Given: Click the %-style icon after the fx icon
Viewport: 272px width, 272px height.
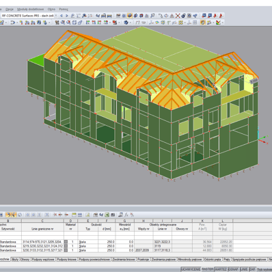Looking at the screenshot, I should (x=132, y=215).
